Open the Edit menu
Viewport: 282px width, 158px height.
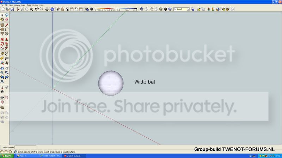tap(6, 5)
